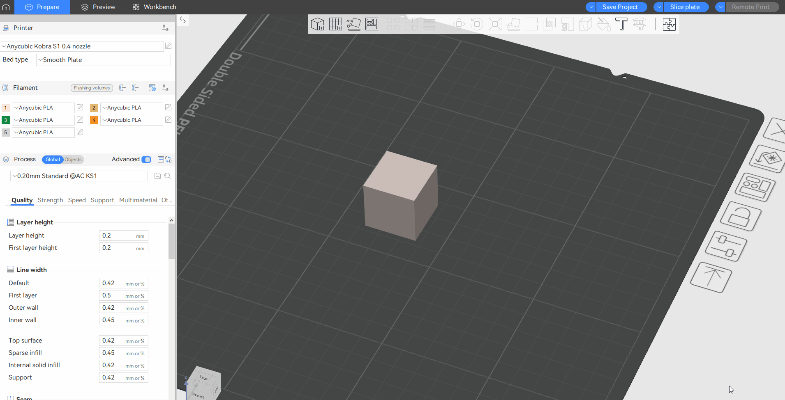Image resolution: width=785 pixels, height=400 pixels.
Task: Click the Arrange all objects icon
Action: (x=372, y=24)
